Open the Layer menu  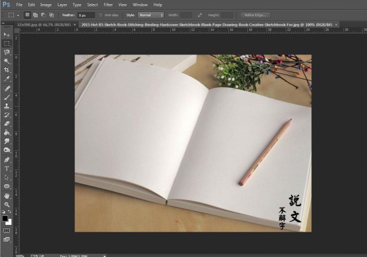click(63, 5)
